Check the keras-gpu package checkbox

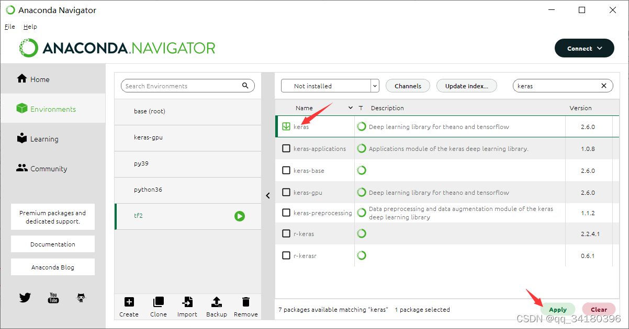coord(286,192)
